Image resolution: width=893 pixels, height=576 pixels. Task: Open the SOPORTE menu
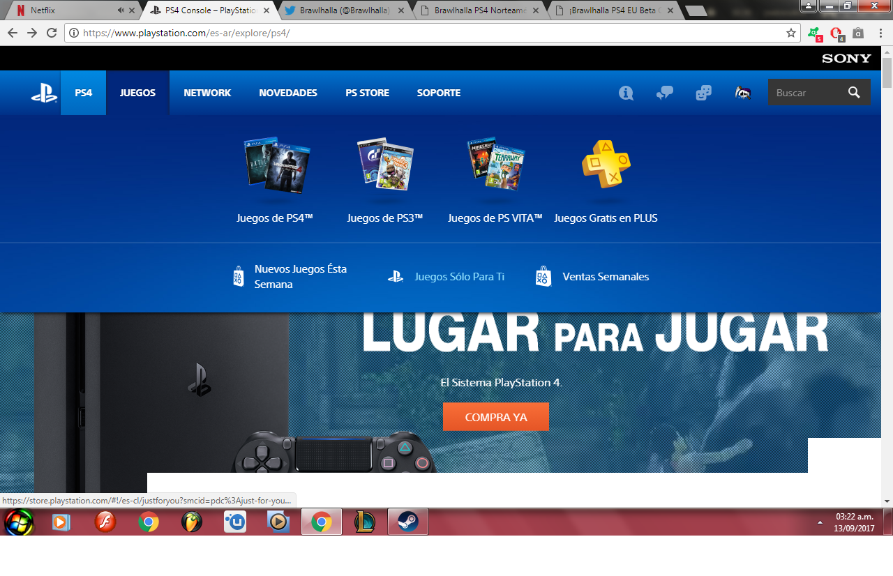pos(439,93)
